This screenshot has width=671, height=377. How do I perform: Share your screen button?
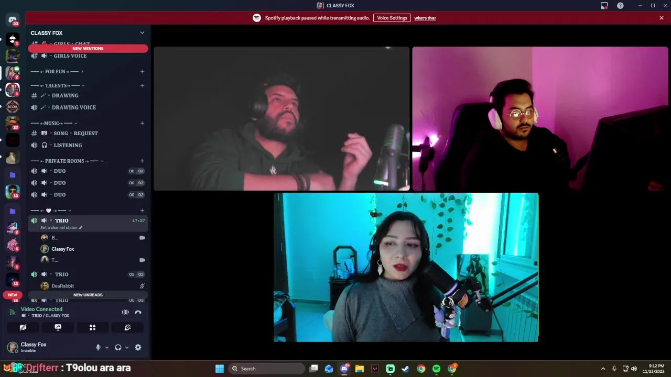tap(58, 327)
